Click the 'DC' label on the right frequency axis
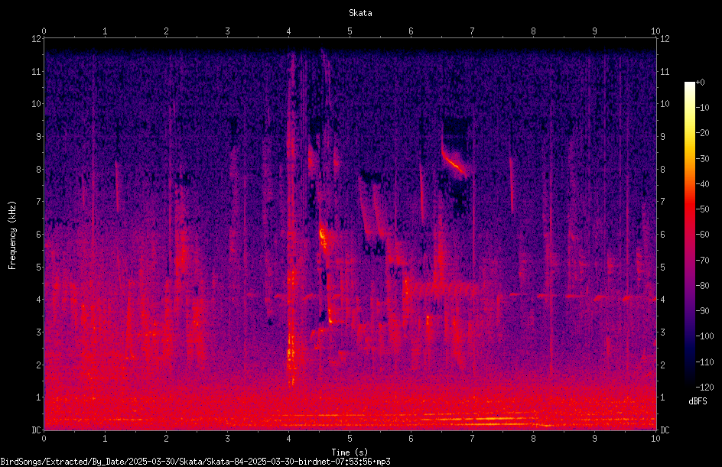This screenshot has width=722, height=467. pos(665,430)
